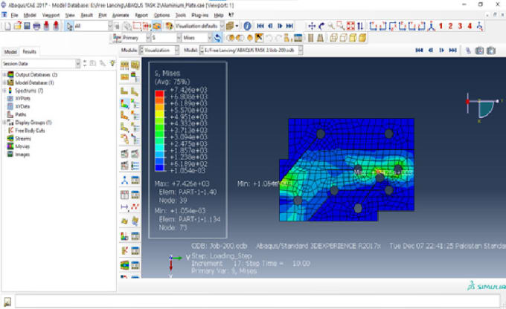Sync field output toolbar selection
The height and width of the screenshot is (309, 506).
(x=218, y=38)
